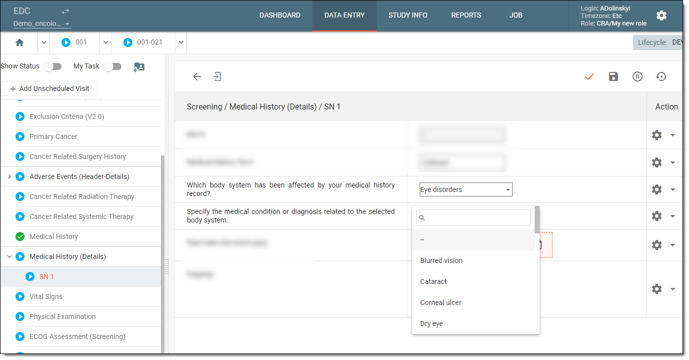Click gear icon in Ongoing row
The width and height of the screenshot is (689, 360).
click(657, 289)
